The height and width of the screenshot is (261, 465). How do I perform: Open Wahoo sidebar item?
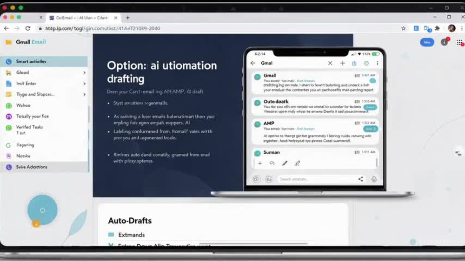[x=44, y=105]
